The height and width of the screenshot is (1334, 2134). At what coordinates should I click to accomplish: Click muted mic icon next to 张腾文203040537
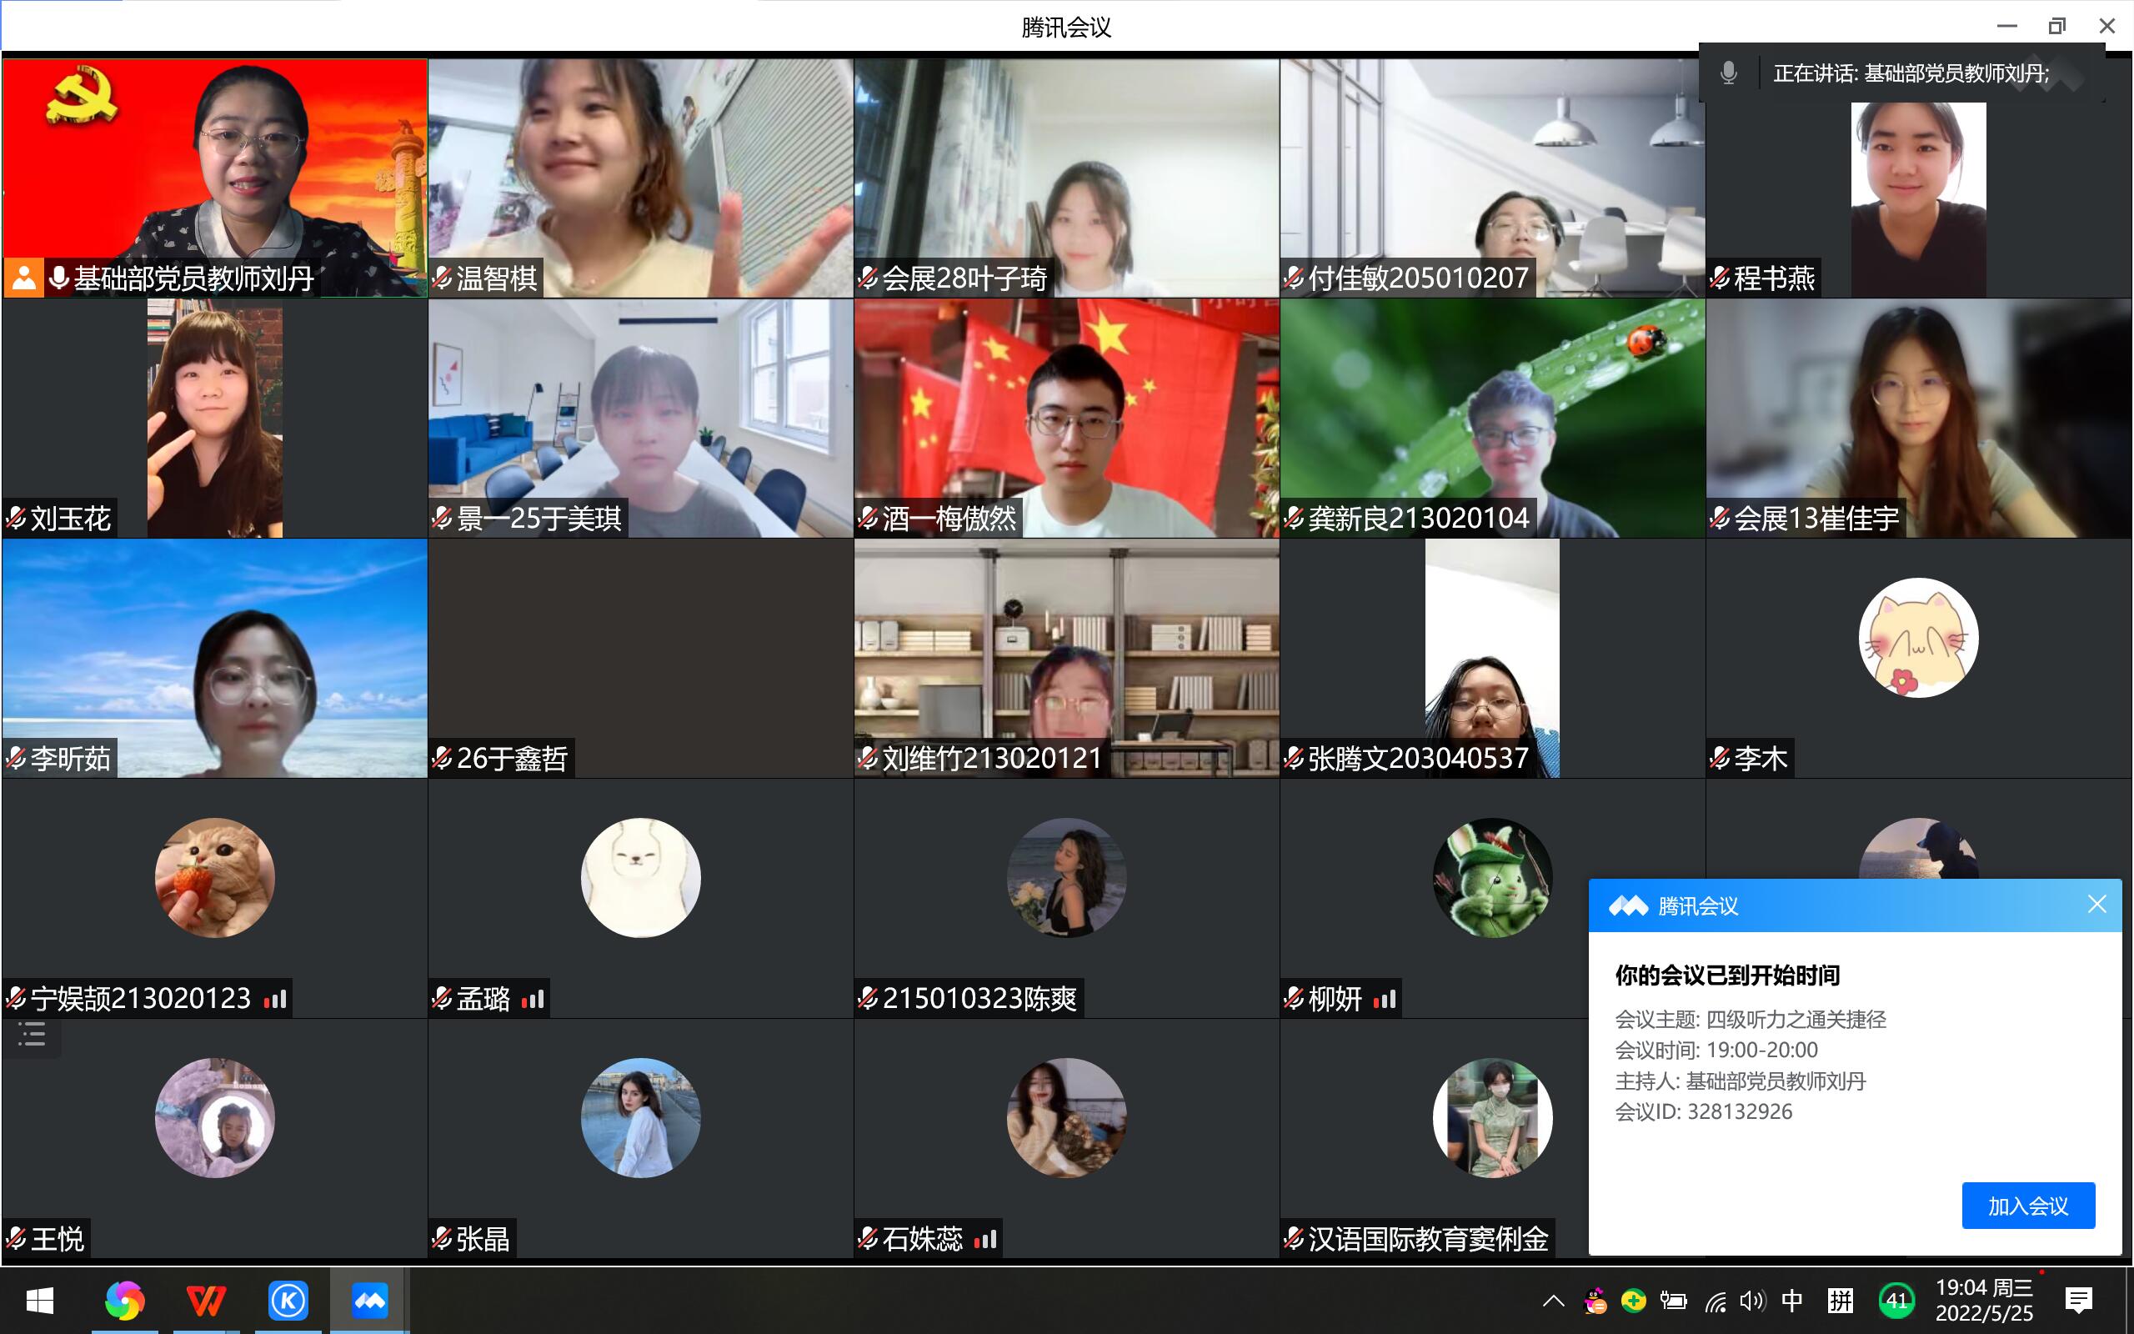pyautogui.click(x=1294, y=759)
